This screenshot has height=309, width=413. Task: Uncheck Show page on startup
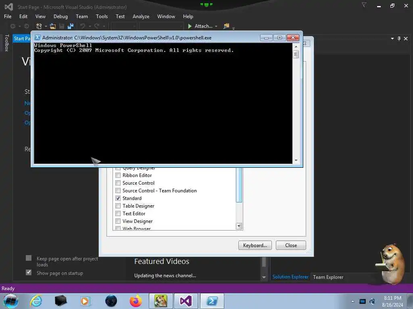pyautogui.click(x=29, y=272)
